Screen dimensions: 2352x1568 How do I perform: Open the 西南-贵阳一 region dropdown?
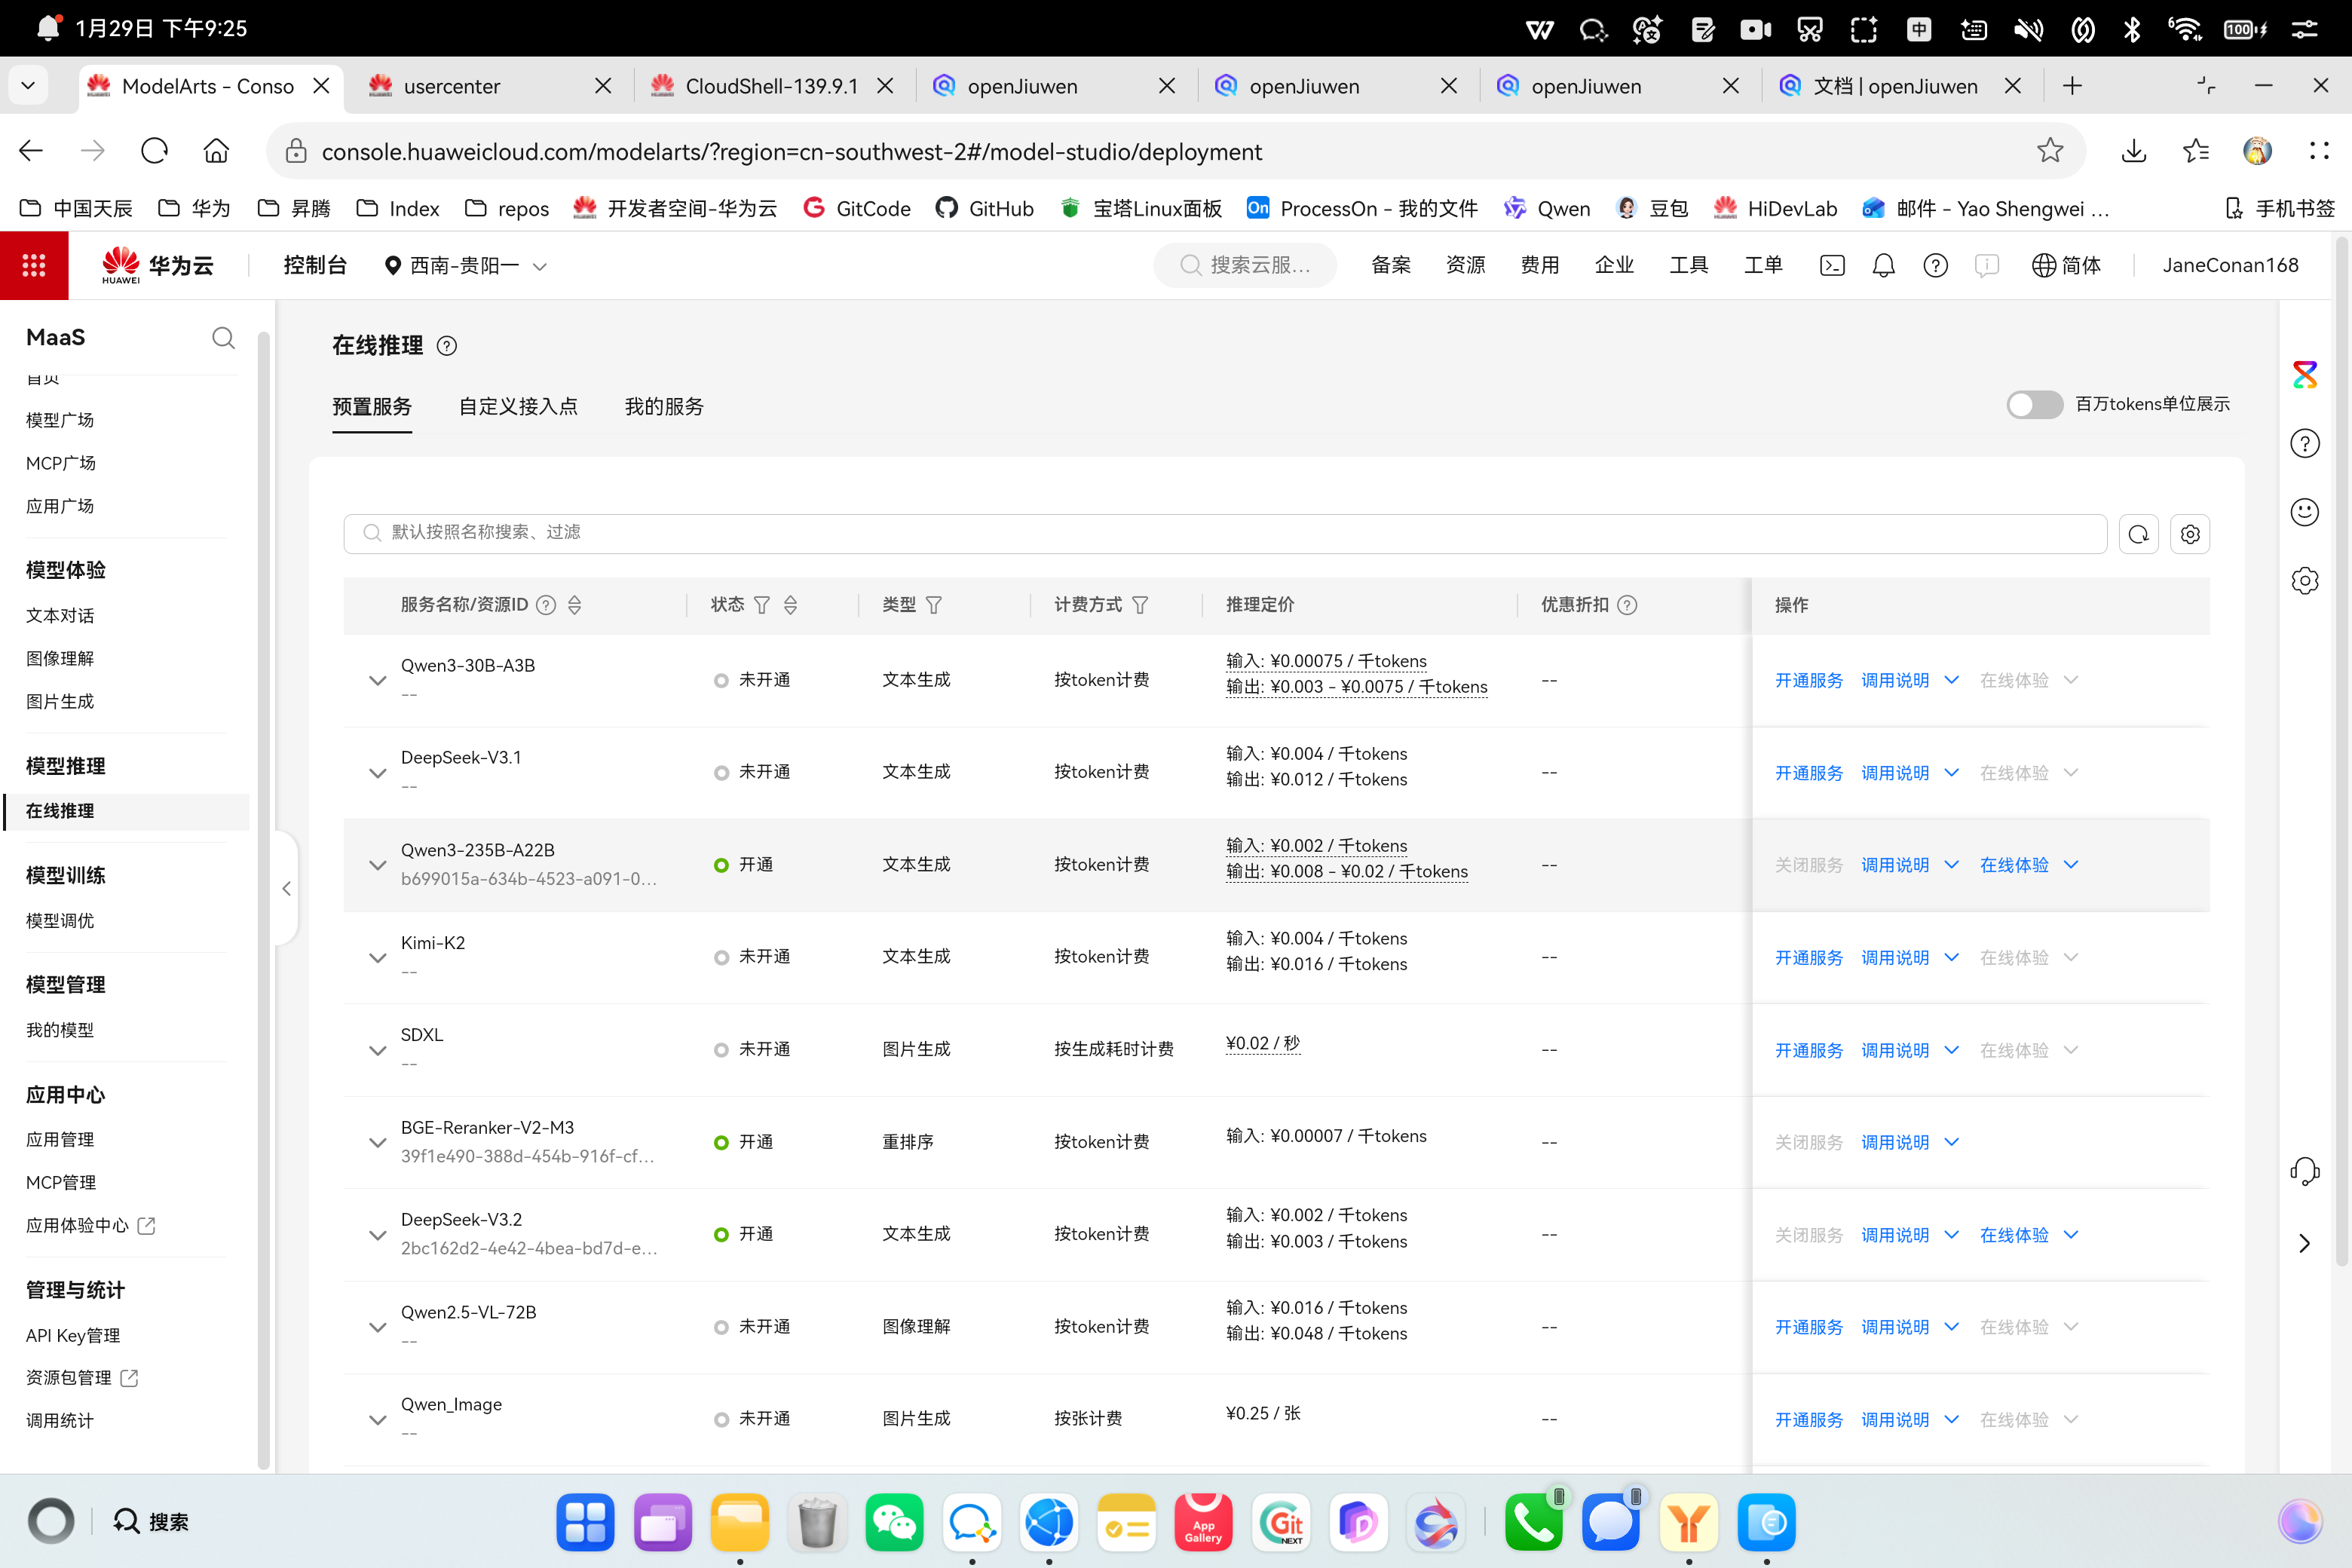(x=466, y=266)
